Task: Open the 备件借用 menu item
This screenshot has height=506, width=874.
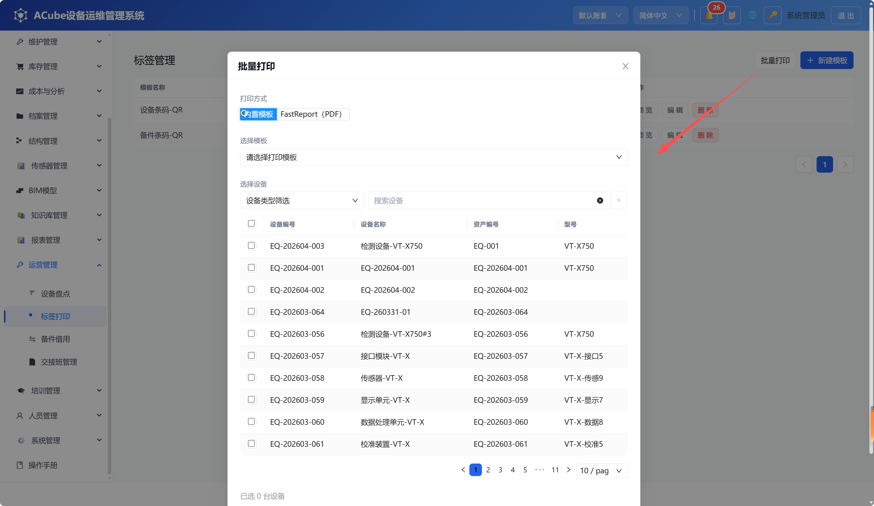Action: click(56, 339)
